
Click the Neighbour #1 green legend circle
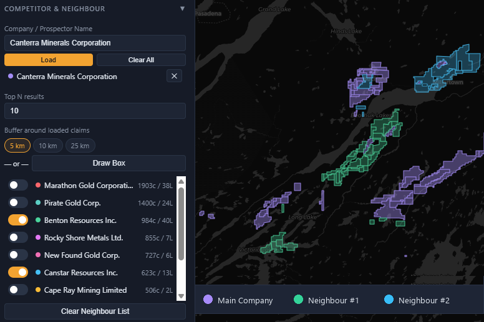coord(299,300)
